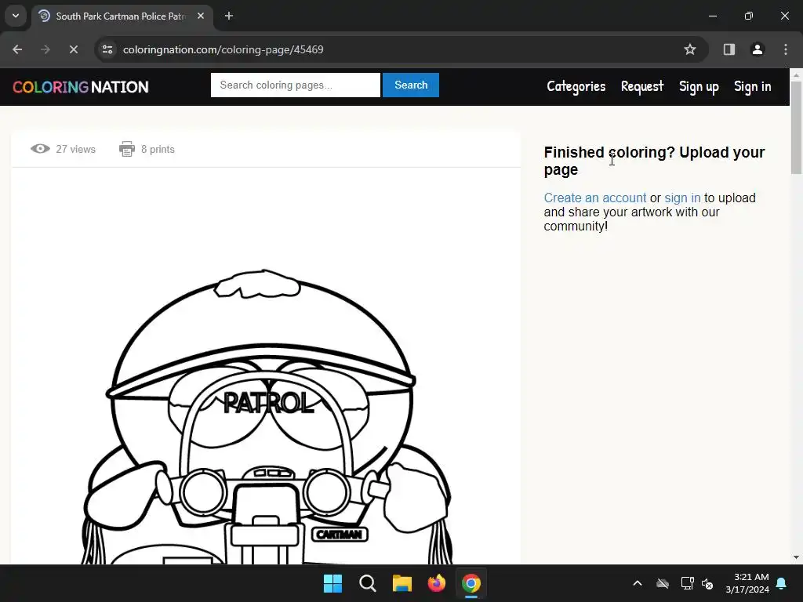Click the Chrome taskbar icon

(471, 583)
